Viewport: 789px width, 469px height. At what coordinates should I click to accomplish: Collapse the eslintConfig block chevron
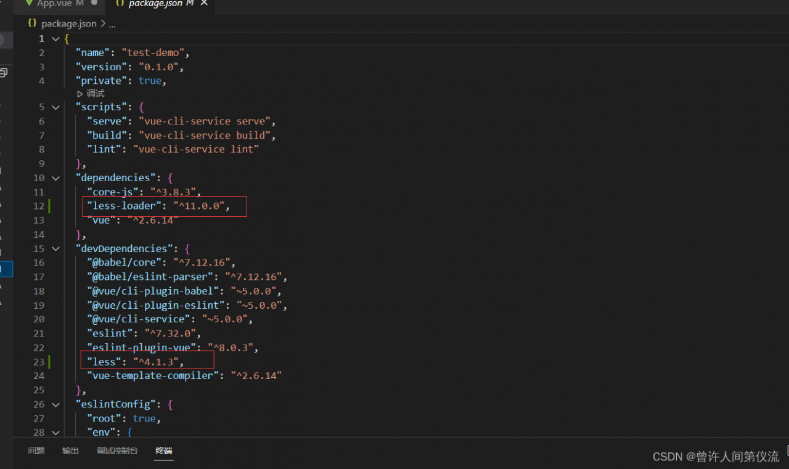coord(56,405)
